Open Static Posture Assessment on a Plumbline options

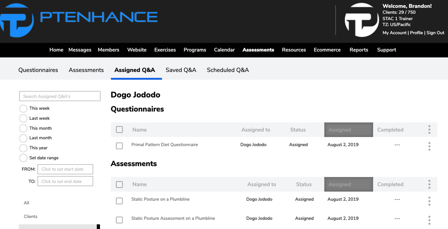429,220
